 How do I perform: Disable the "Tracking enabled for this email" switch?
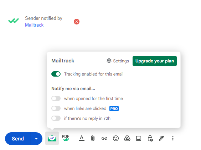[56, 74]
